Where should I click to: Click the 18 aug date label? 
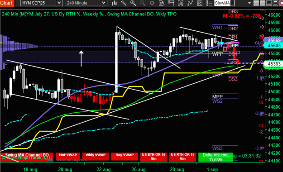coord(30,169)
